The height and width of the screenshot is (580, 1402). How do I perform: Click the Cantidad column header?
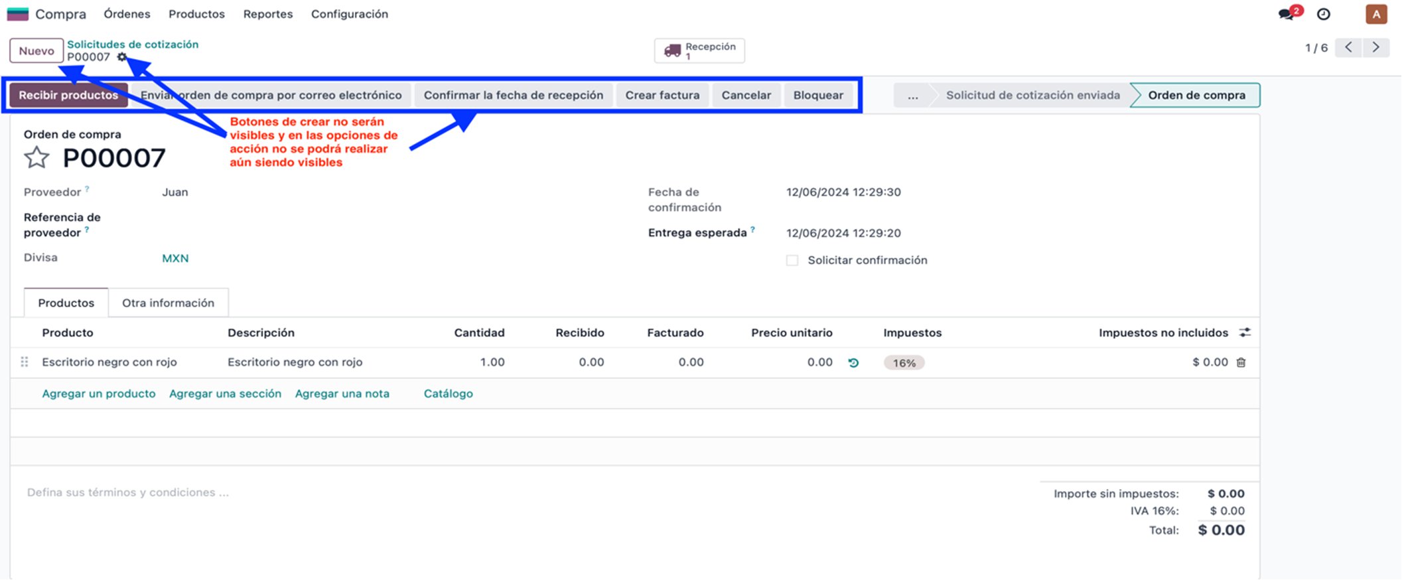click(x=479, y=332)
